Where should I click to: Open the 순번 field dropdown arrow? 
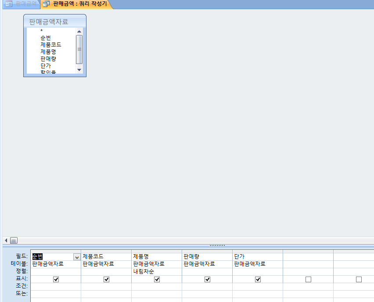(x=77, y=257)
